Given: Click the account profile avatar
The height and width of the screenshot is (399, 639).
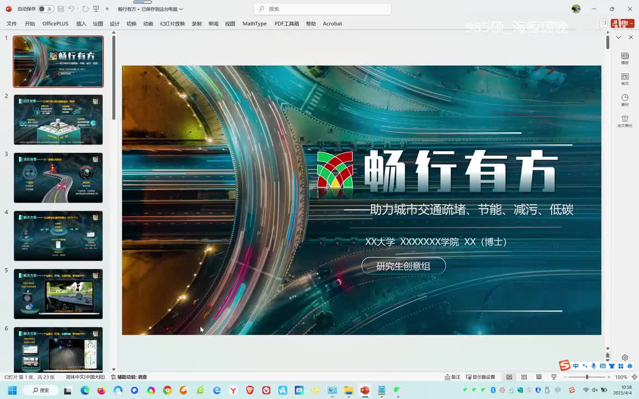Looking at the screenshot, I should pos(576,8).
